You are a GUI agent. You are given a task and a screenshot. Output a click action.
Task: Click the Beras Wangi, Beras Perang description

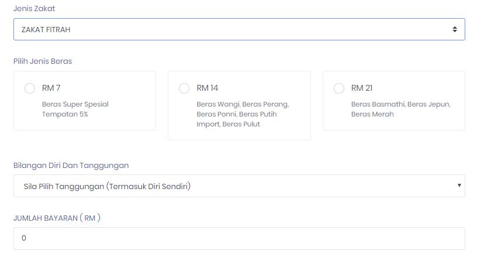[243, 114]
